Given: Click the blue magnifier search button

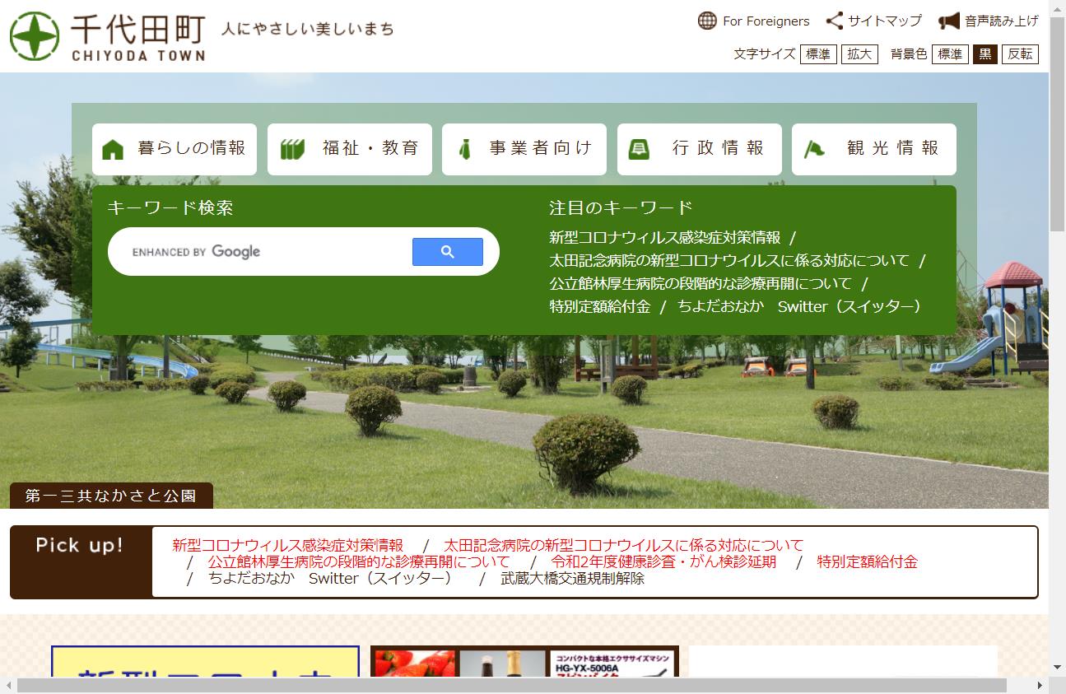Looking at the screenshot, I should [447, 251].
